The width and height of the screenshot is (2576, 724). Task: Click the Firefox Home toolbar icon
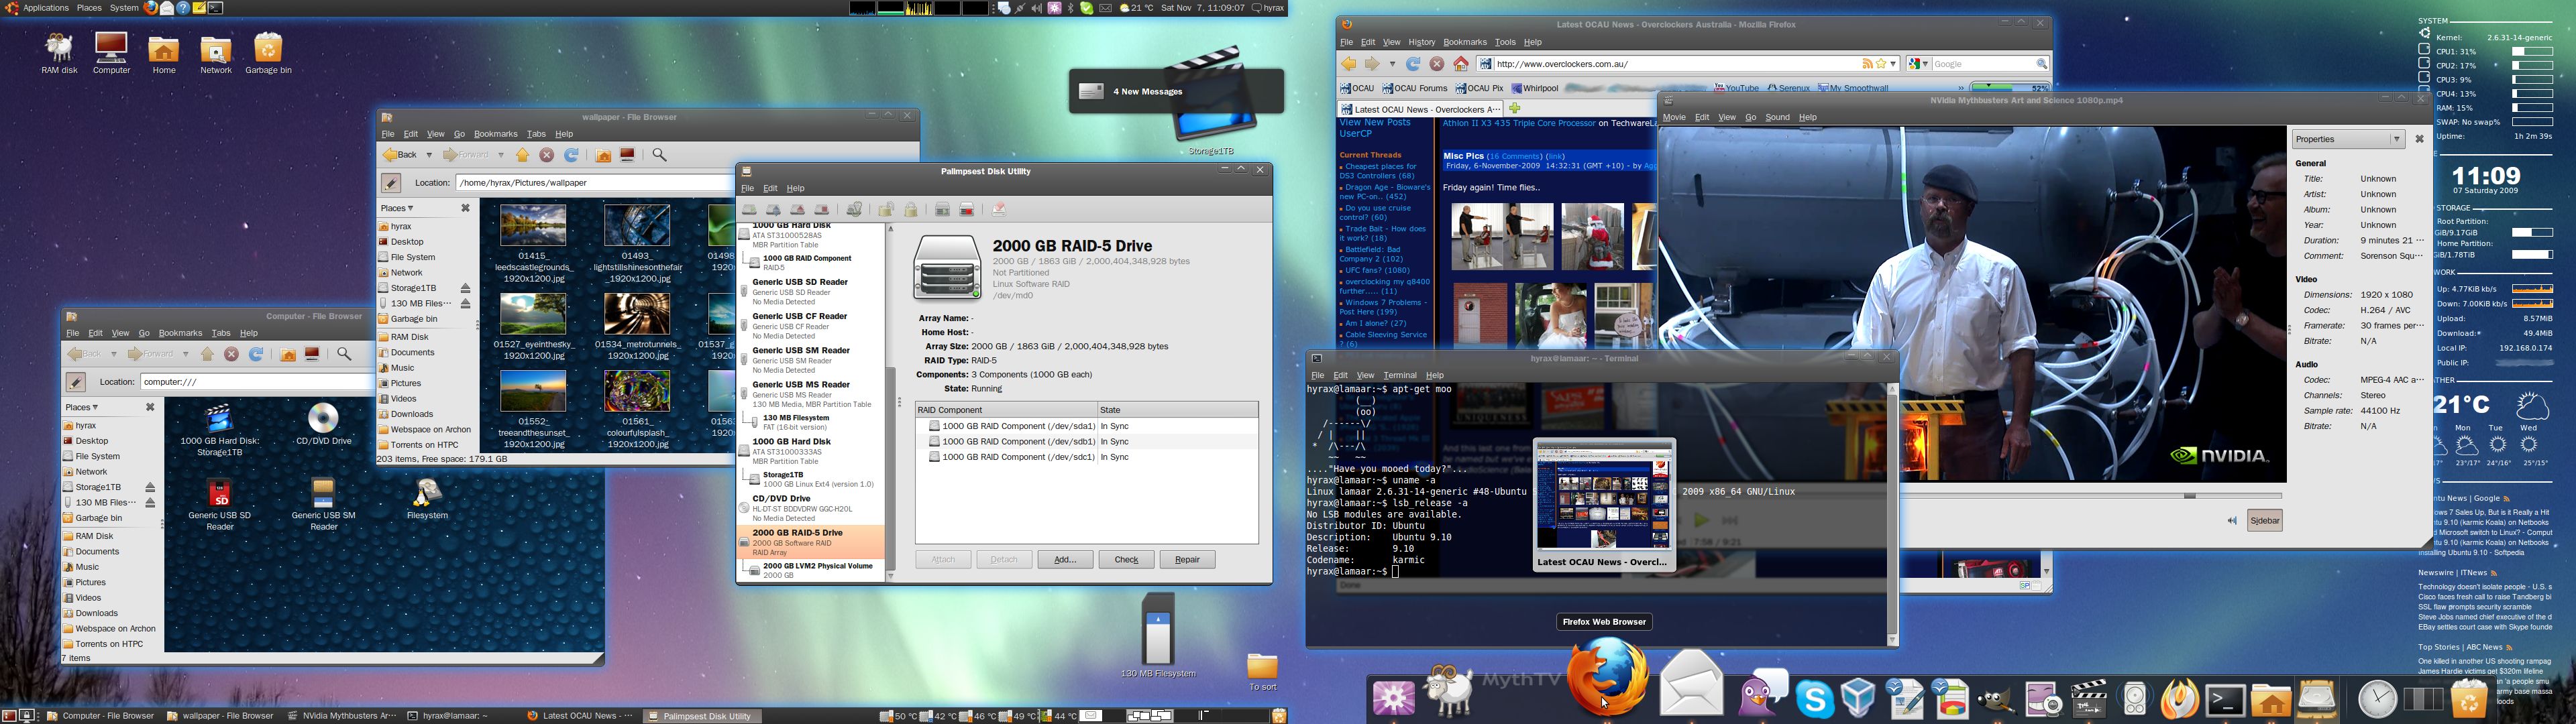click(x=1461, y=64)
